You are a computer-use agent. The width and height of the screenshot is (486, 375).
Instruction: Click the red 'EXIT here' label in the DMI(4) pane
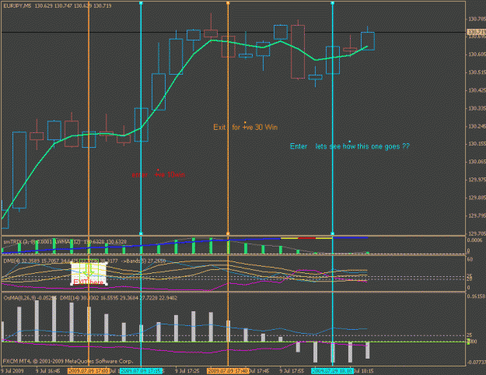click(89, 282)
